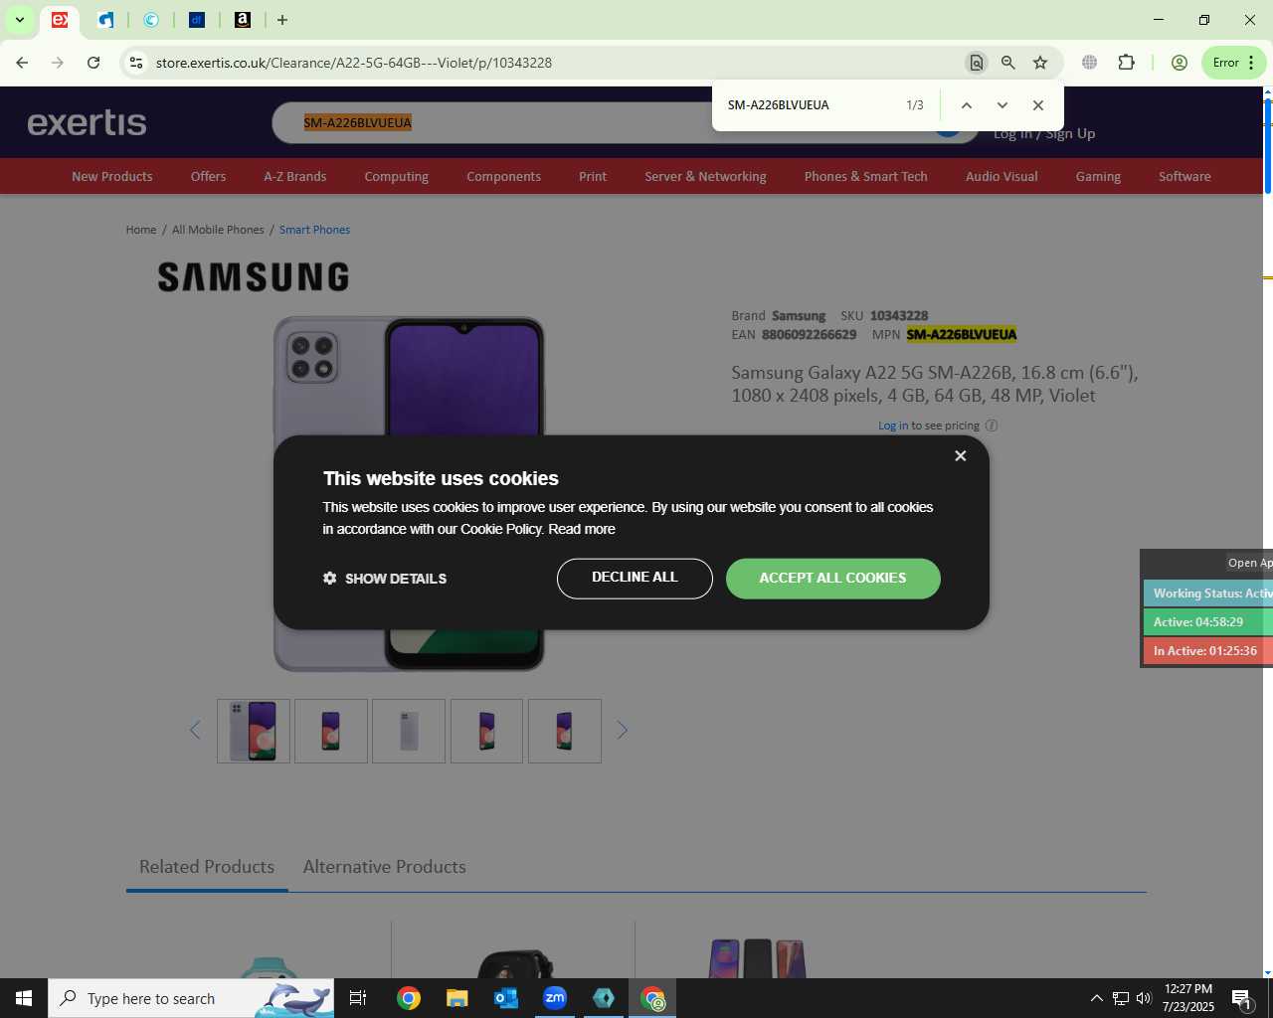Image resolution: width=1273 pixels, height=1018 pixels.
Task: Open the tab search dropdown arrow
Action: point(19,20)
